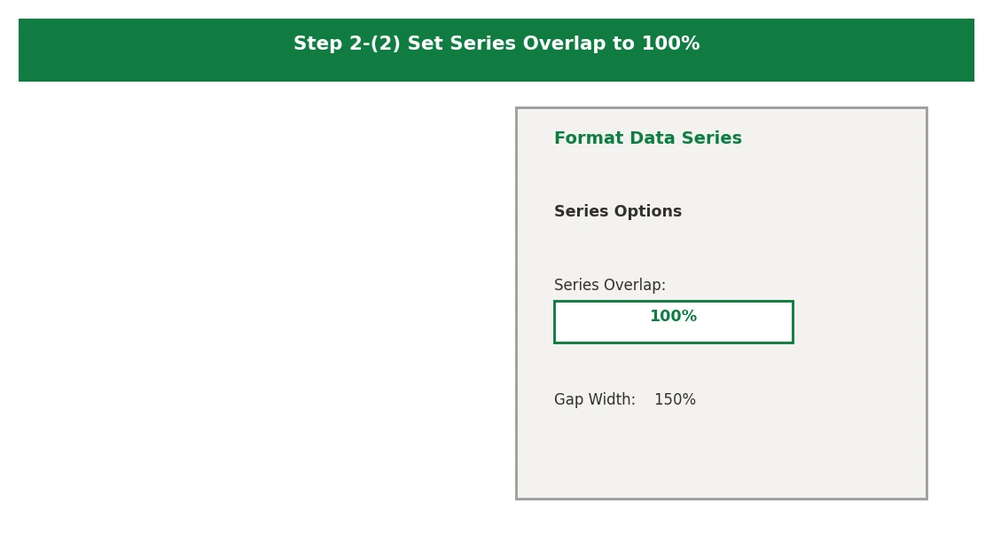Click the green-bordered overlap field's left edge
The height and width of the screenshot is (559, 993).
pyautogui.click(x=555, y=322)
